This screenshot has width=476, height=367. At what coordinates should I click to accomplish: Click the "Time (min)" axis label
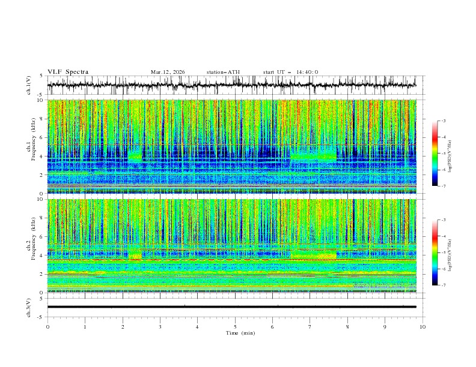point(240,333)
